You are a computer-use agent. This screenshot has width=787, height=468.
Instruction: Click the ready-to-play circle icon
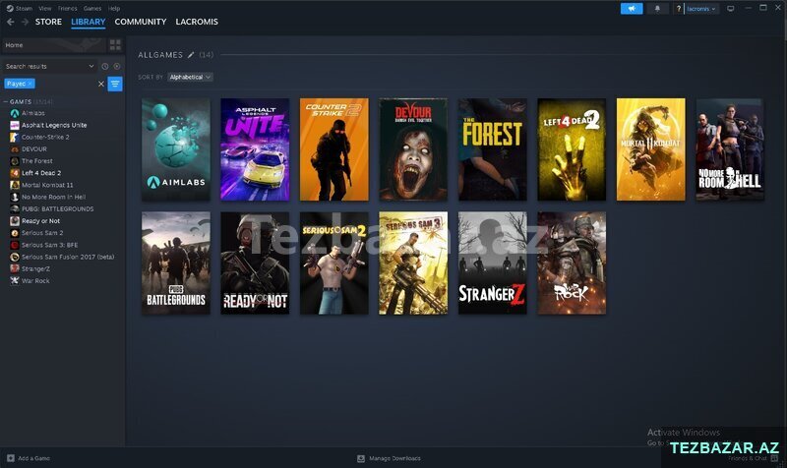coord(117,66)
